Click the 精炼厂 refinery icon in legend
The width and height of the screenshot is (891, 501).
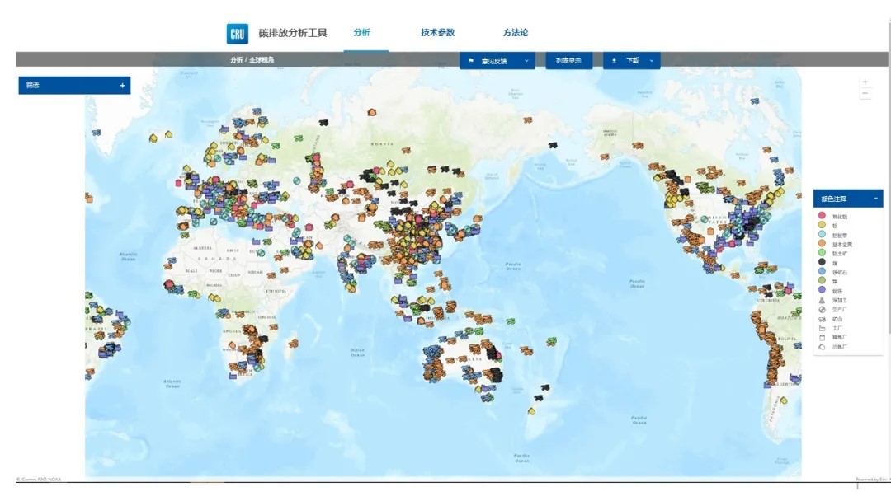[x=822, y=338]
